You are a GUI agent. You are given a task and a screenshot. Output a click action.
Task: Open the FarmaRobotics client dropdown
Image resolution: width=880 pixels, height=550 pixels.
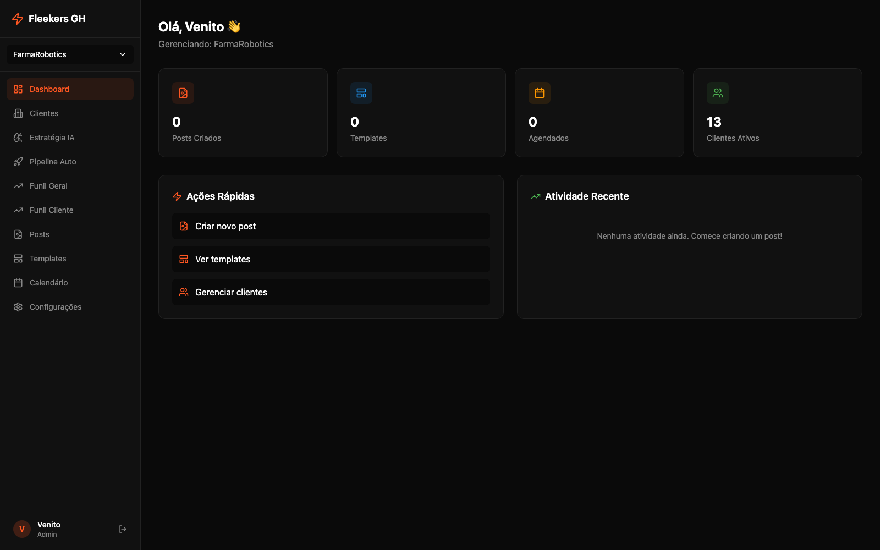(70, 54)
